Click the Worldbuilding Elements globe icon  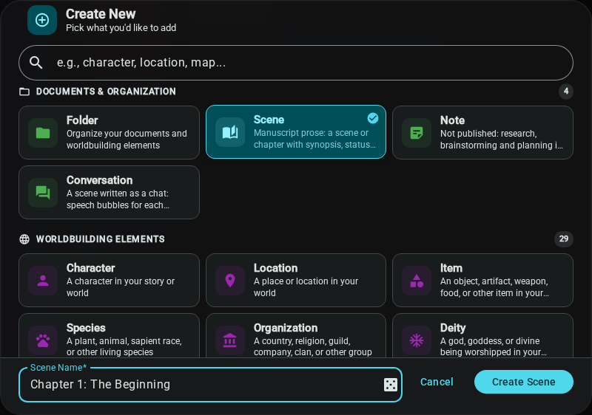24,239
